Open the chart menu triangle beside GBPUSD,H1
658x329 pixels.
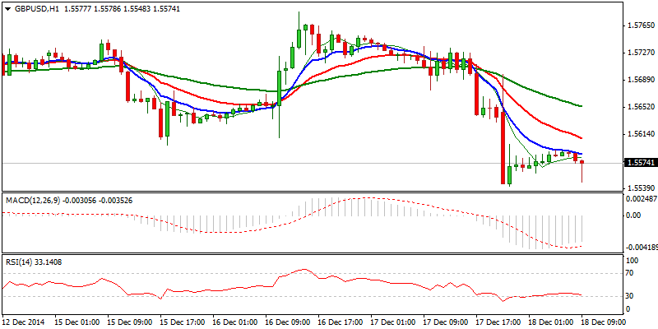pos(7,9)
